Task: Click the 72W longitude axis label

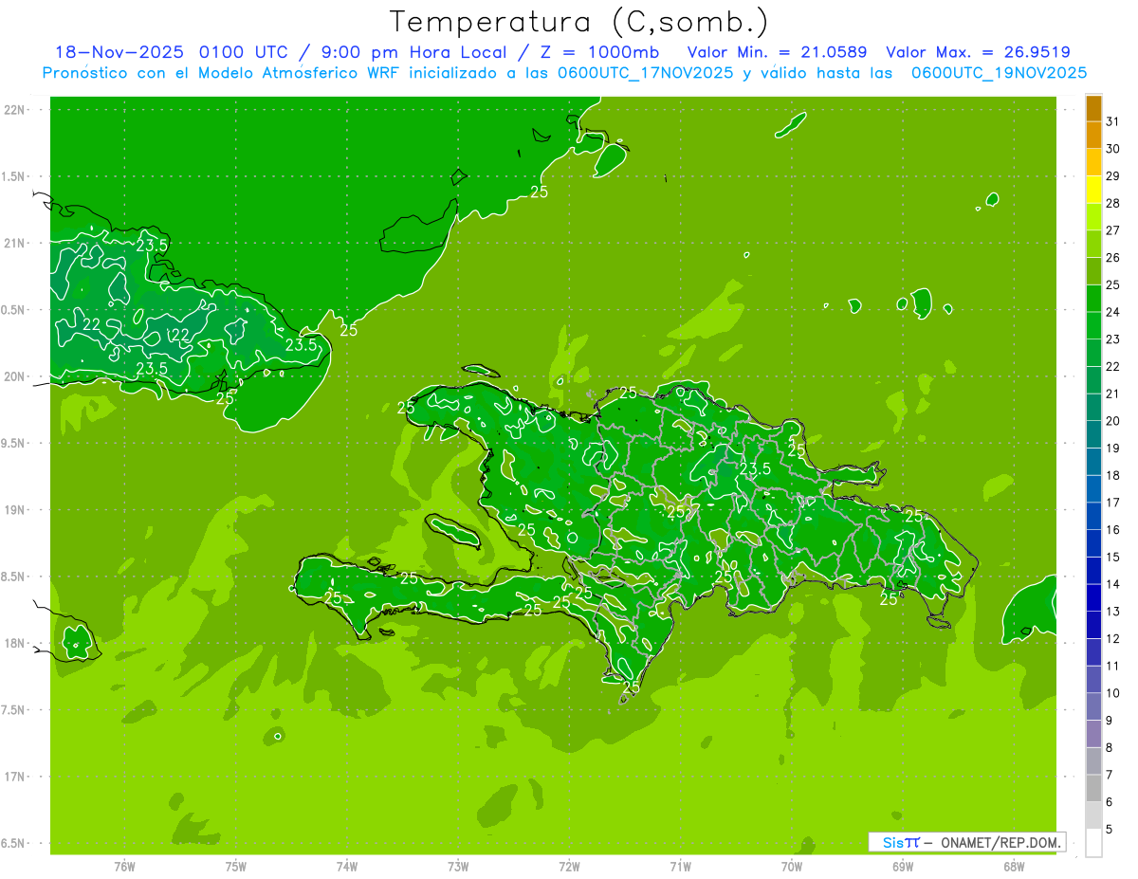Action: [569, 865]
